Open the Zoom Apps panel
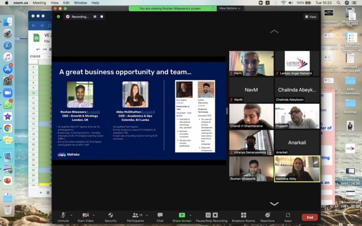The width and height of the screenshot is (362, 226). [288, 217]
